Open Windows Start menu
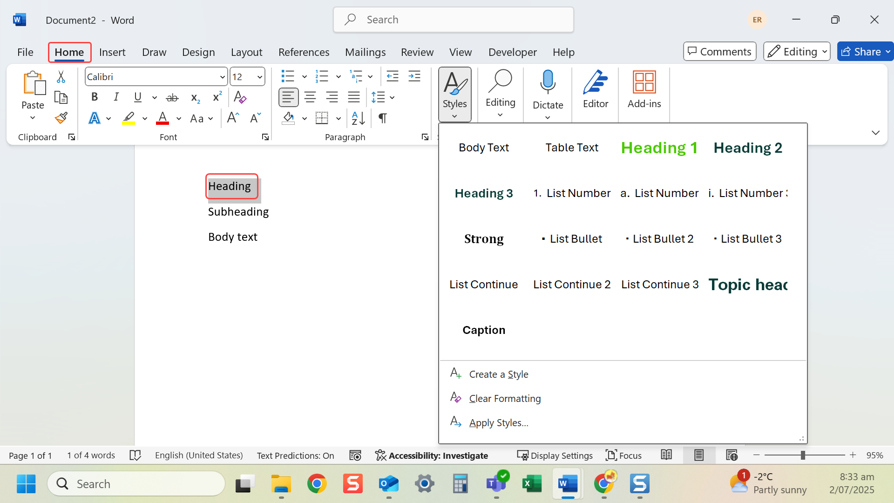 pos(26,484)
